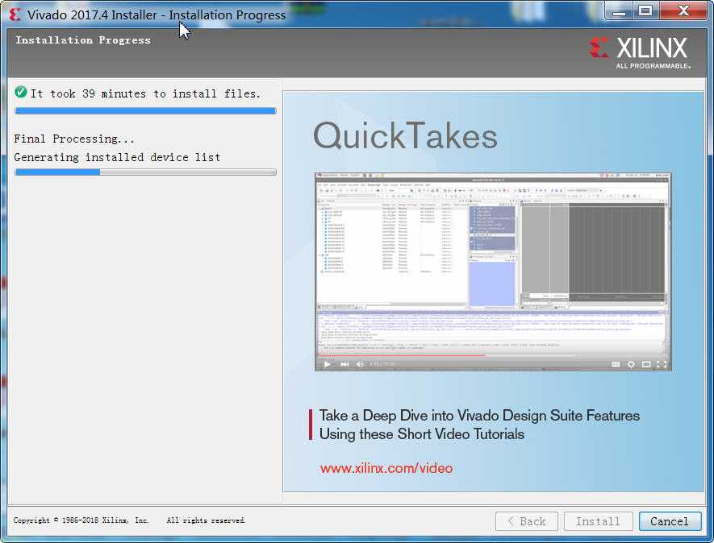This screenshot has width=714, height=543.
Task: Click the captions icon in video preview
Action: (616, 364)
